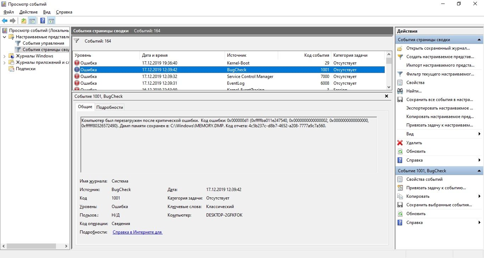Click the folder icon for Открыть сохраненный журнал
Image resolution: width=484 pixels, height=258 pixels.
tap(400, 48)
